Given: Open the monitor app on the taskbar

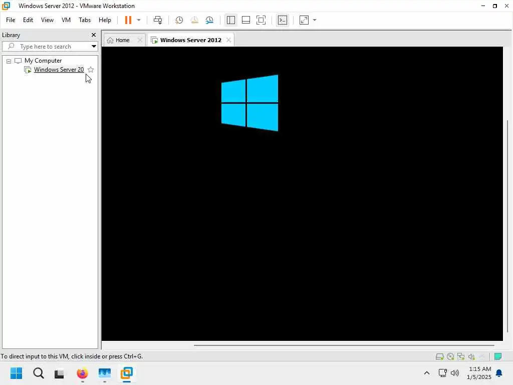Looking at the screenshot, I should [105, 373].
